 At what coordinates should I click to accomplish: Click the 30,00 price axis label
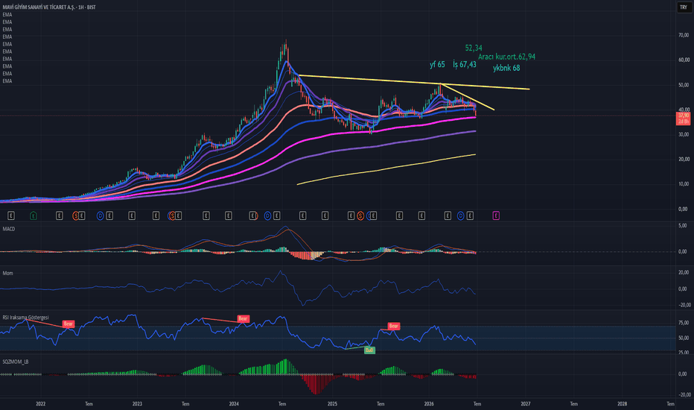tap(683, 135)
